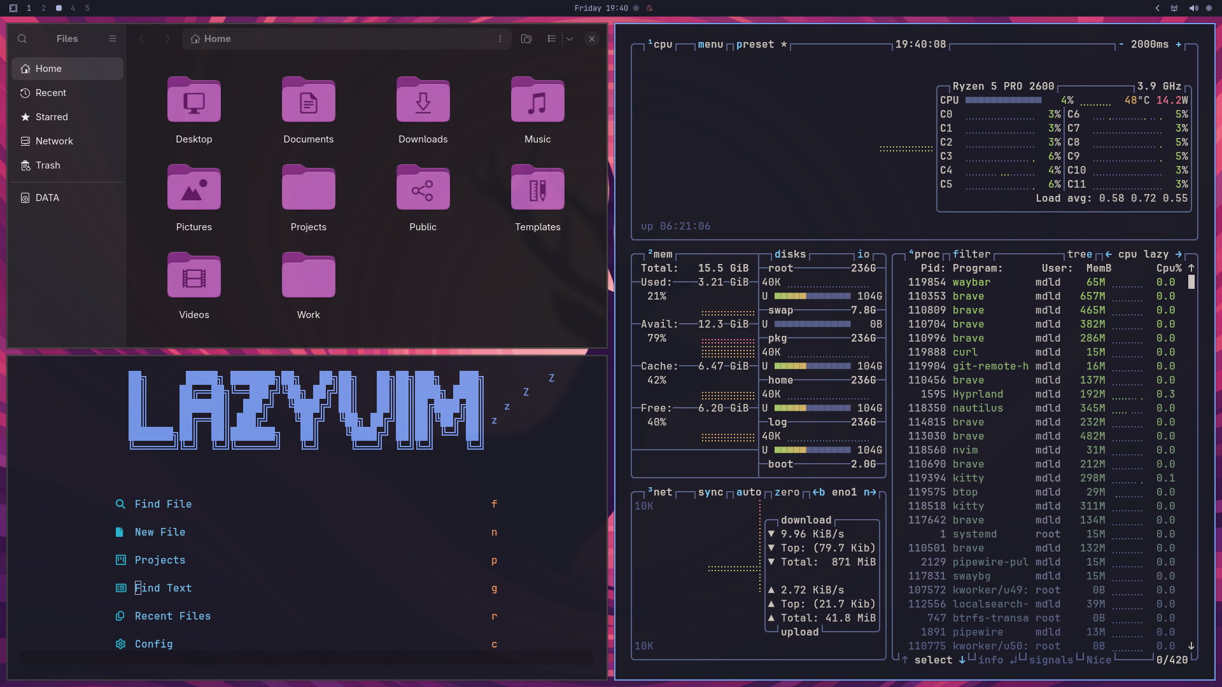Select the Work folder icon
1222x687 pixels.
(309, 275)
